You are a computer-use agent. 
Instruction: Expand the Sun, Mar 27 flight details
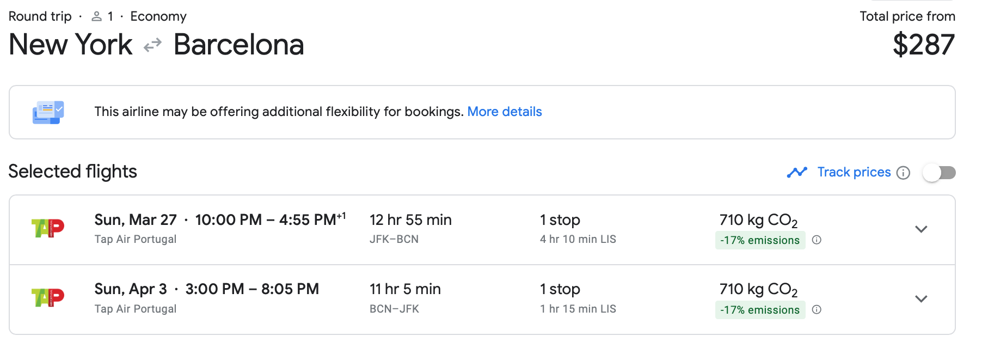pyautogui.click(x=921, y=229)
